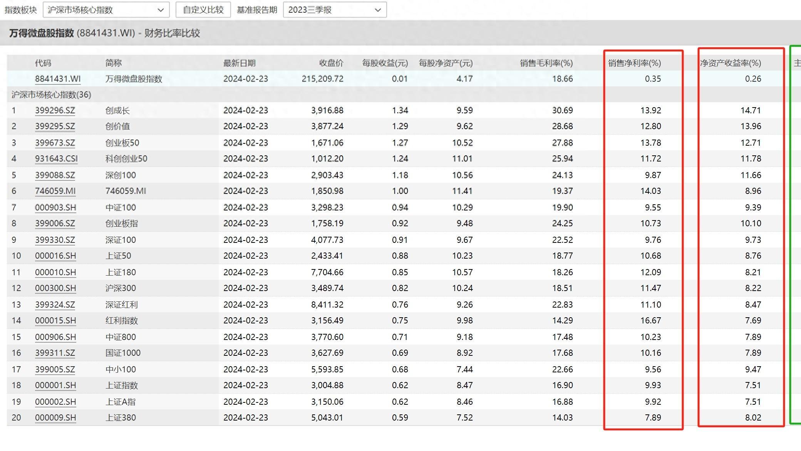Screen dimensions: 801x451
Task: Click the 代码 column header
Action: pyautogui.click(x=43, y=63)
